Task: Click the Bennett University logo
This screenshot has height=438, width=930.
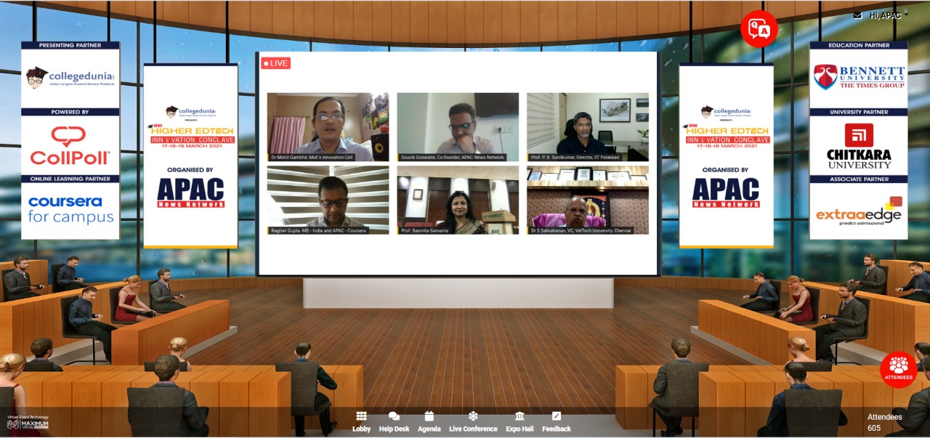Action: click(x=859, y=77)
